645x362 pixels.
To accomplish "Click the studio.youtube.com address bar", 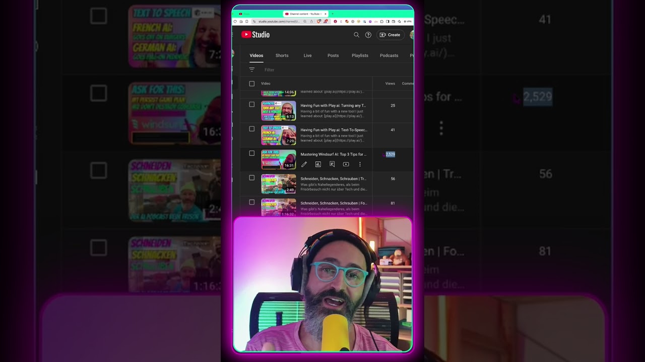I will coord(279,22).
